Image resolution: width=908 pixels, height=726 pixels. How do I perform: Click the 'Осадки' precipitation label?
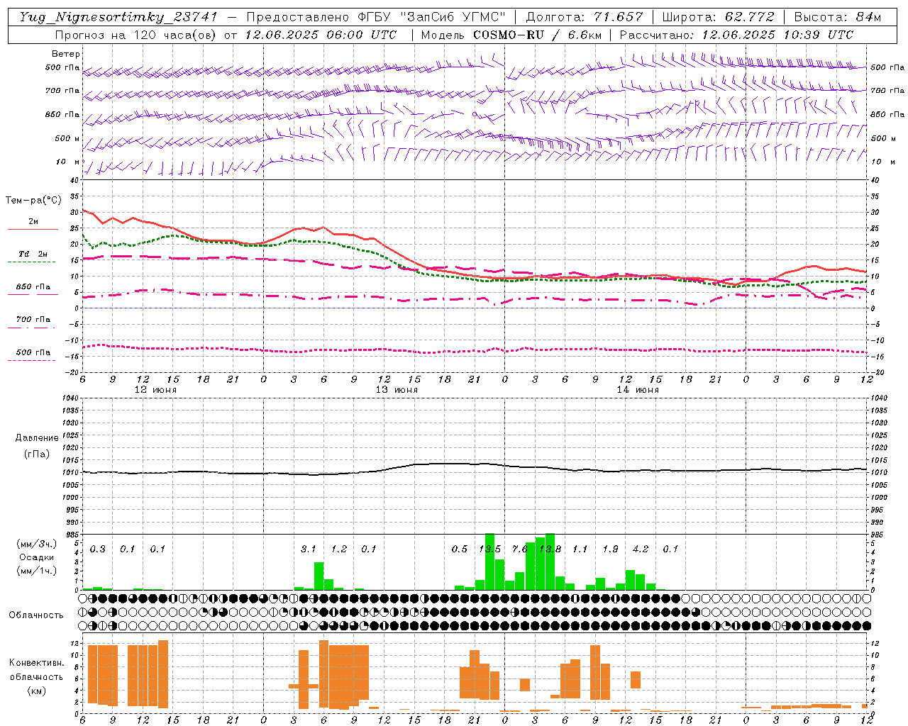coord(36,557)
